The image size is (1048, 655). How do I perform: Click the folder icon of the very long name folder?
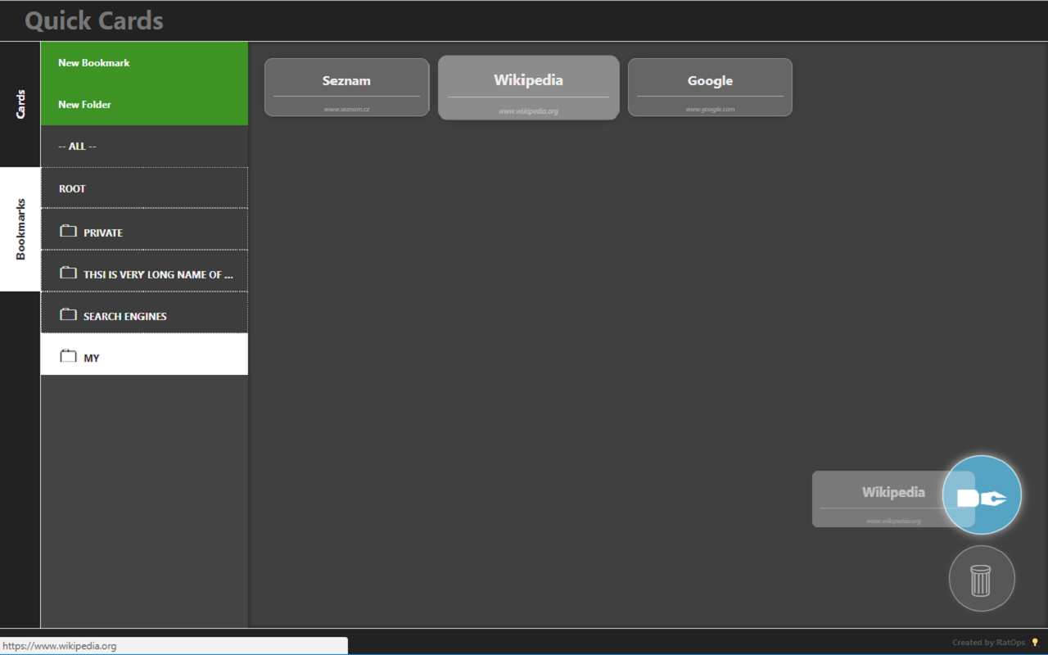click(68, 273)
